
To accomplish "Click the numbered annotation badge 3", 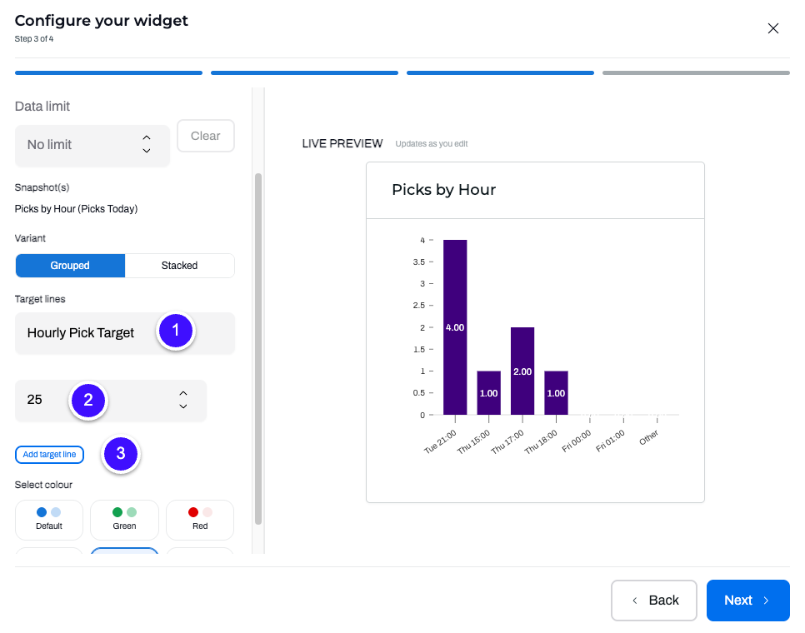I will tap(121, 454).
